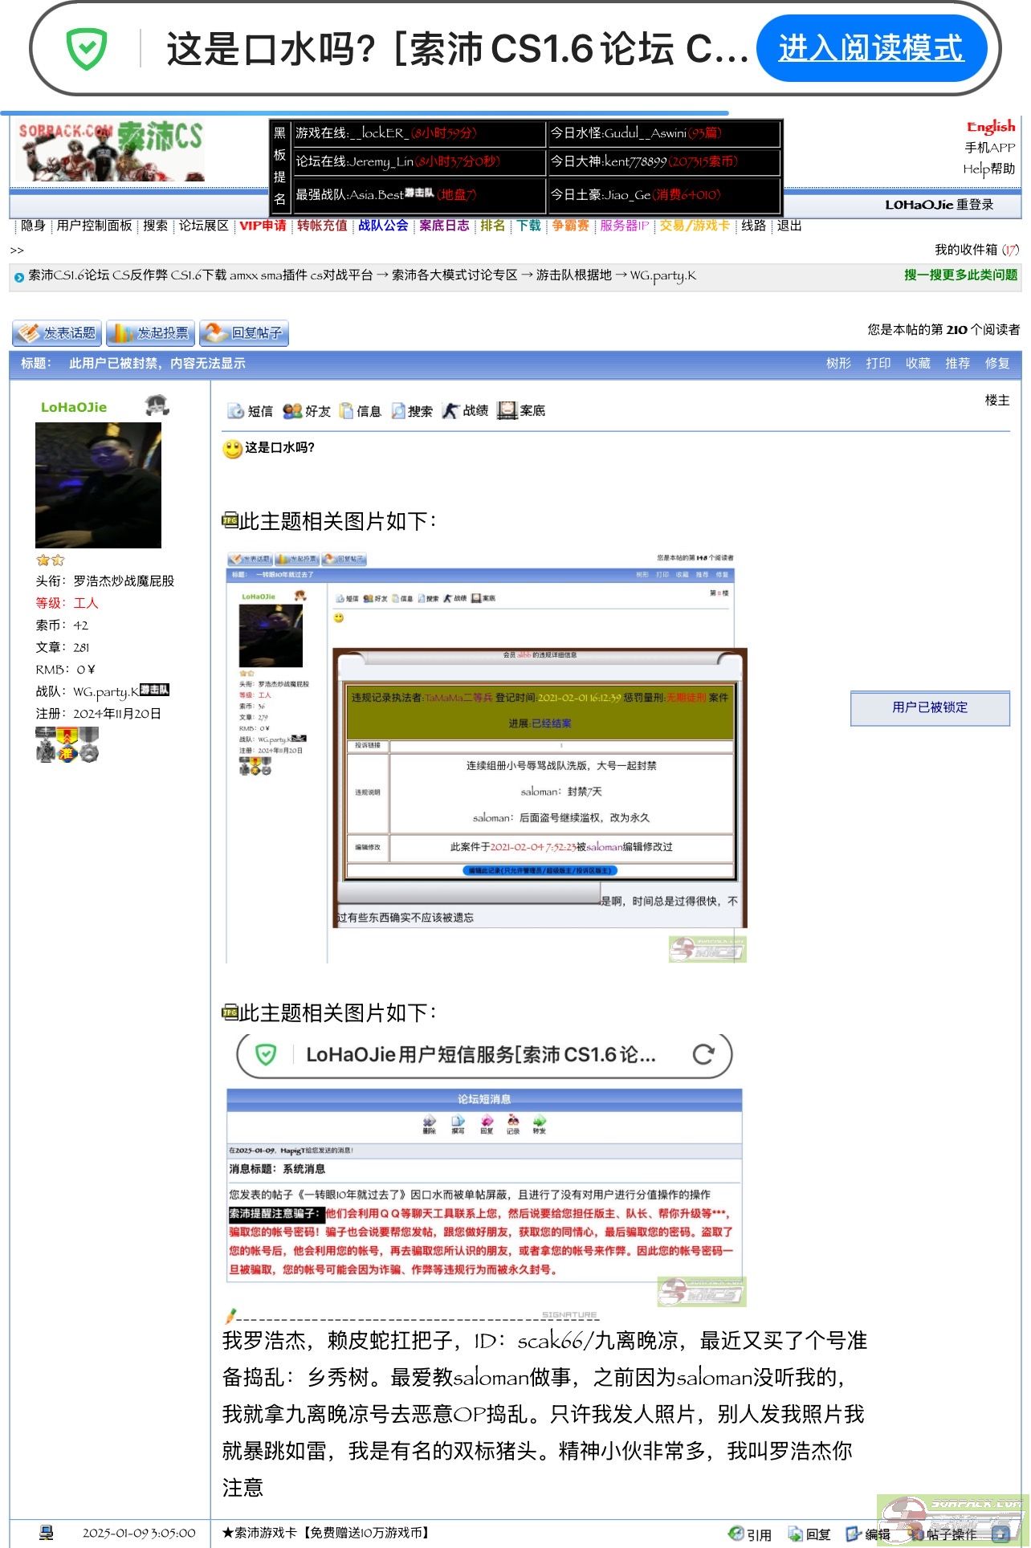Viewport: 1031px width, 1548px height.
Task: Open LoHaOJie username profile link
Action: [x=74, y=407]
